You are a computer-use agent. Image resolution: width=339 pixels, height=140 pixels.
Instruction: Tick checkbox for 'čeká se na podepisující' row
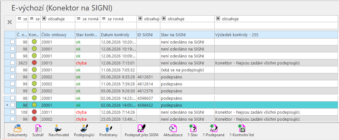click(x=13, y=70)
